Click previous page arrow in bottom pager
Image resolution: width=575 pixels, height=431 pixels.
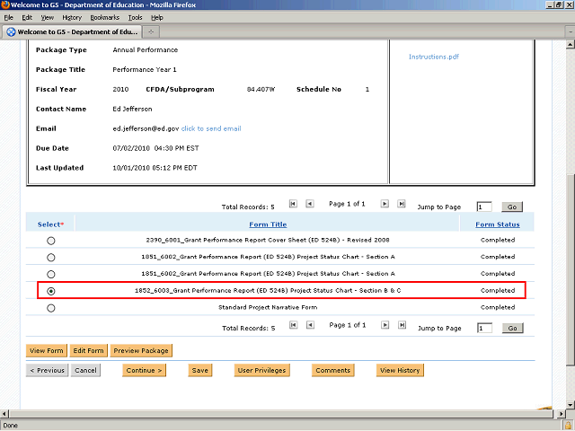[x=310, y=327]
